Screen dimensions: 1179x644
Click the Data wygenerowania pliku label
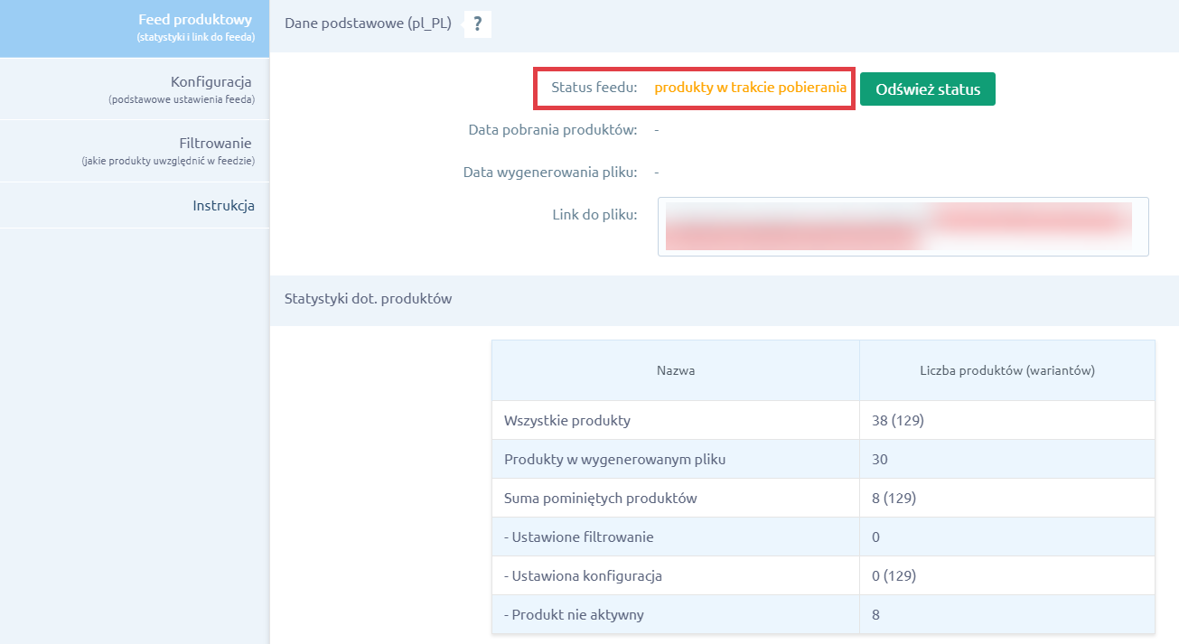tap(549, 171)
